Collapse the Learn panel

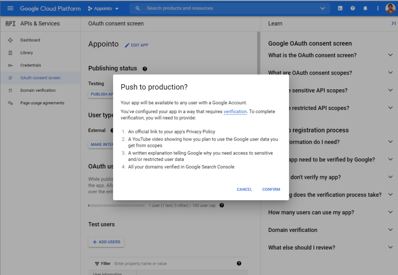pyautogui.click(x=393, y=23)
